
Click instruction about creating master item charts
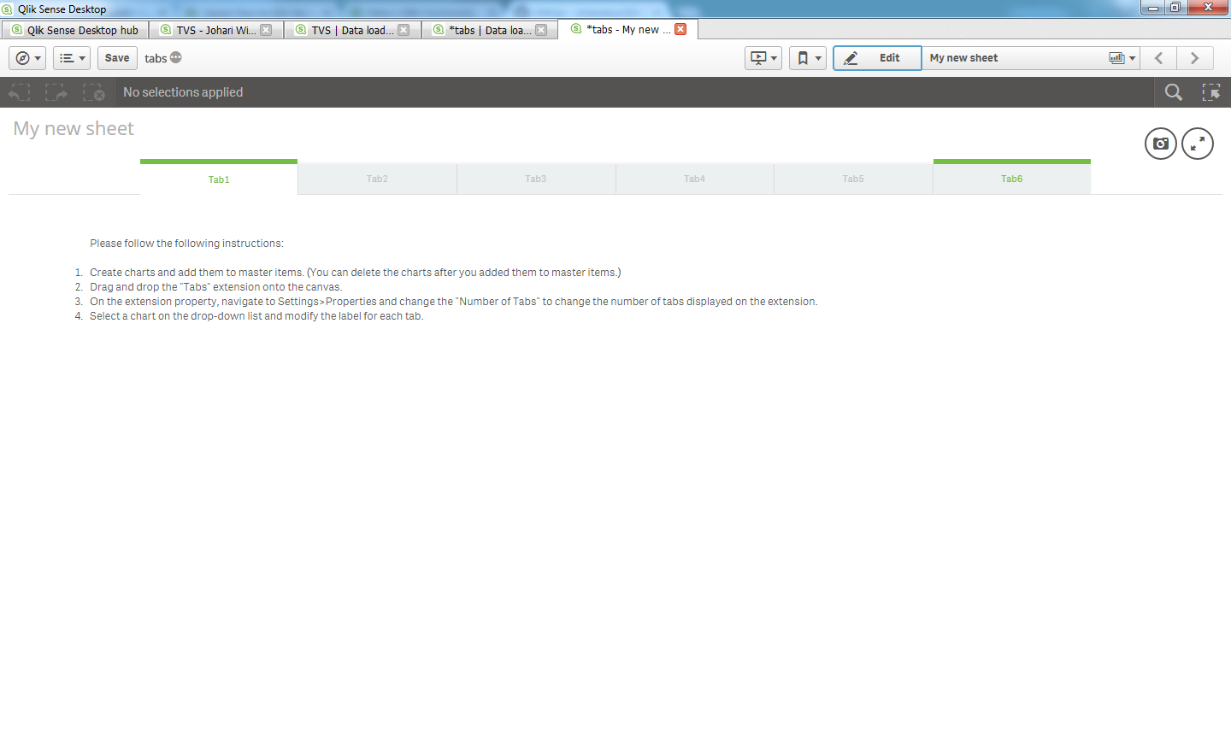(x=356, y=273)
